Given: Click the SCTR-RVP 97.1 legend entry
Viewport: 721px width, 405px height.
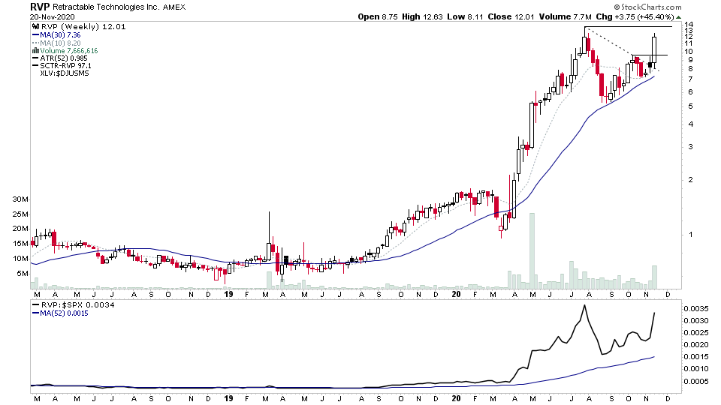Looking at the screenshot, I should click(66, 66).
